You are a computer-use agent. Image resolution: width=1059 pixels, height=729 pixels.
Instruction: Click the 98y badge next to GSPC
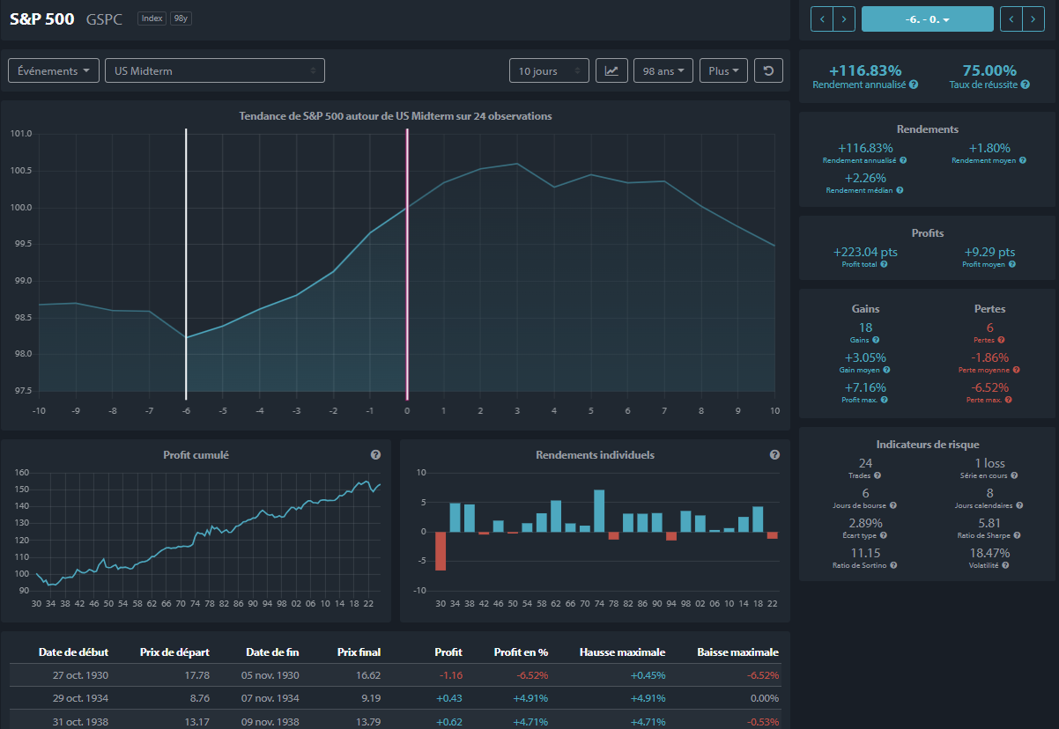click(x=181, y=18)
